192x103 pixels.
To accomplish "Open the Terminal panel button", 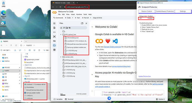I will [x=69, y=99].
